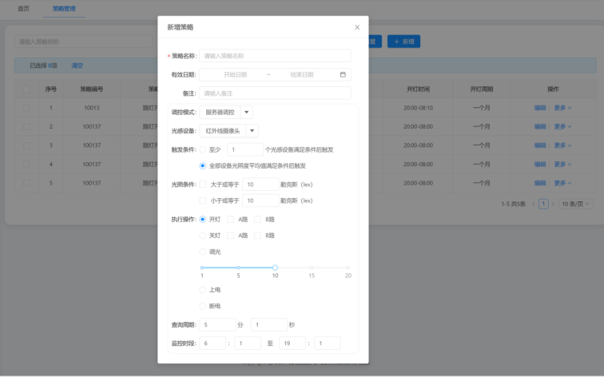Switch to the 策略管理 tab

point(64,9)
